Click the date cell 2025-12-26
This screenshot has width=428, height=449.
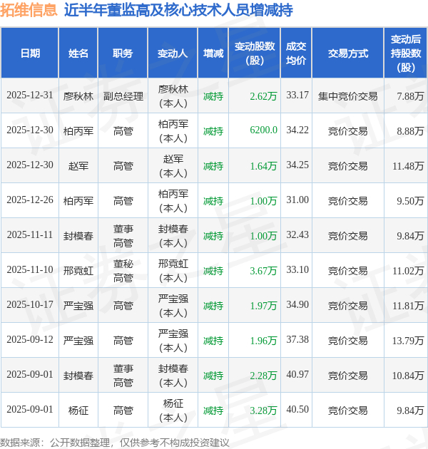pos(30,200)
